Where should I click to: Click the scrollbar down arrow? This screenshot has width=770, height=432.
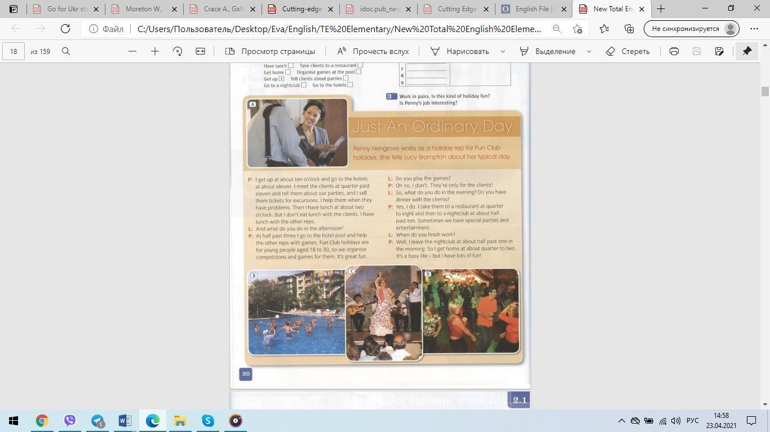click(765, 404)
